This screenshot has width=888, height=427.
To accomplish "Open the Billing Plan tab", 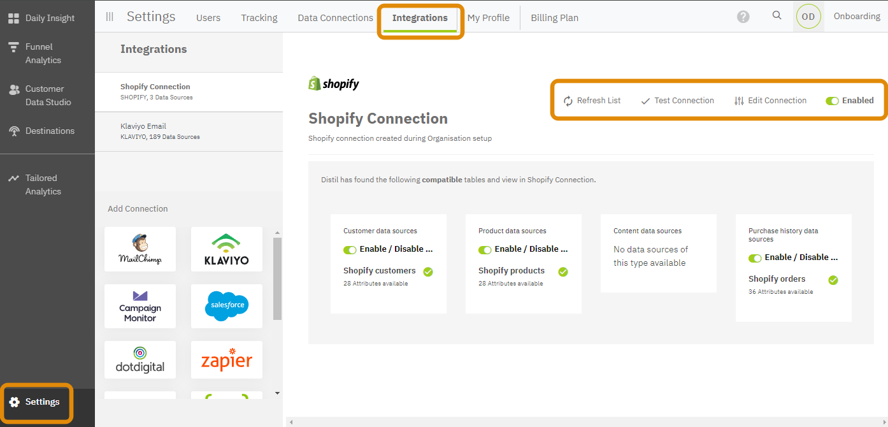I will coord(554,18).
